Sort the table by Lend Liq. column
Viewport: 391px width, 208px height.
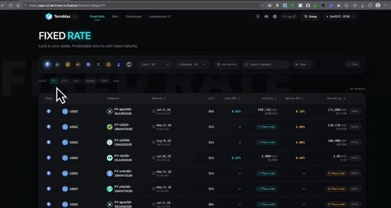tap(269, 99)
